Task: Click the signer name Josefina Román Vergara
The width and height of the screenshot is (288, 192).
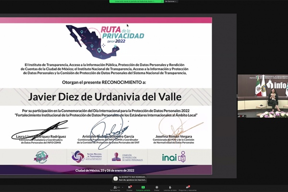Action: (174, 136)
